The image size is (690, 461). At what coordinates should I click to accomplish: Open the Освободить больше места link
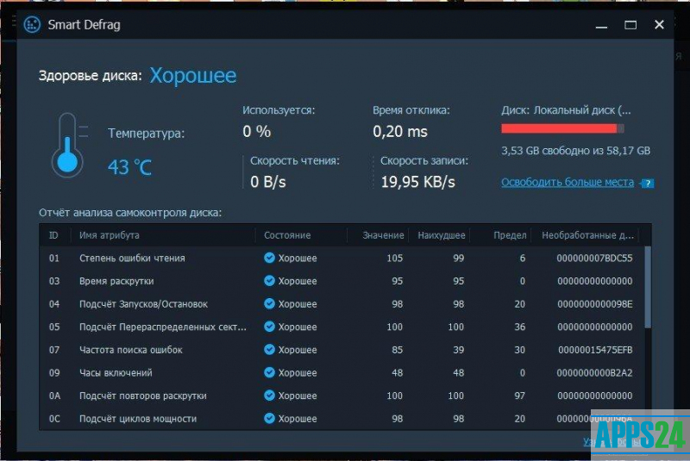(x=568, y=182)
